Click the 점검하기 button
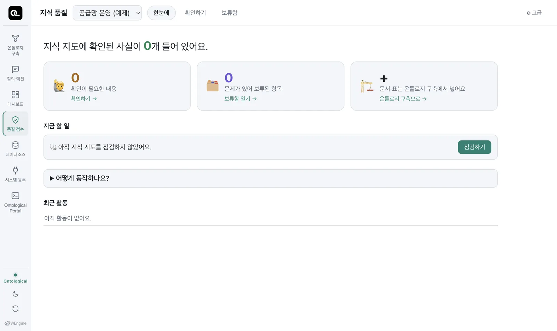 coord(474,147)
